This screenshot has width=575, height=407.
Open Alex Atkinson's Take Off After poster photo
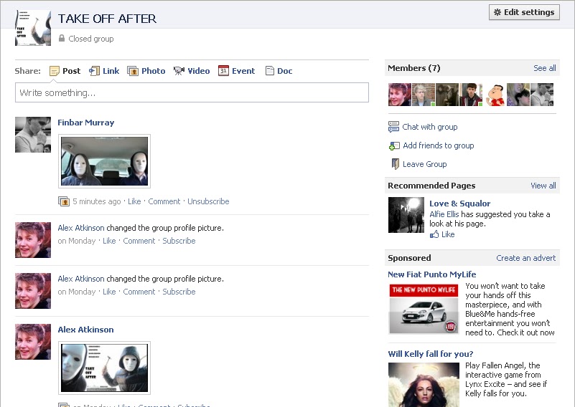(104, 368)
